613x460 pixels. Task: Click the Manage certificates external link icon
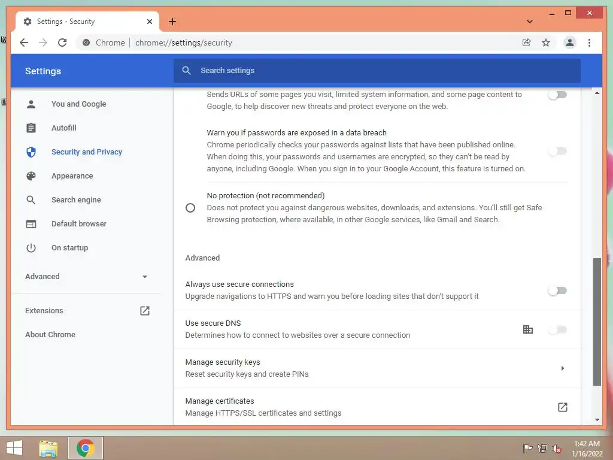[562, 407]
